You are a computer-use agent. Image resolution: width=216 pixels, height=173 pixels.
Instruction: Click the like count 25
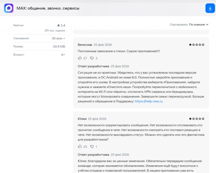click(x=85, y=147)
